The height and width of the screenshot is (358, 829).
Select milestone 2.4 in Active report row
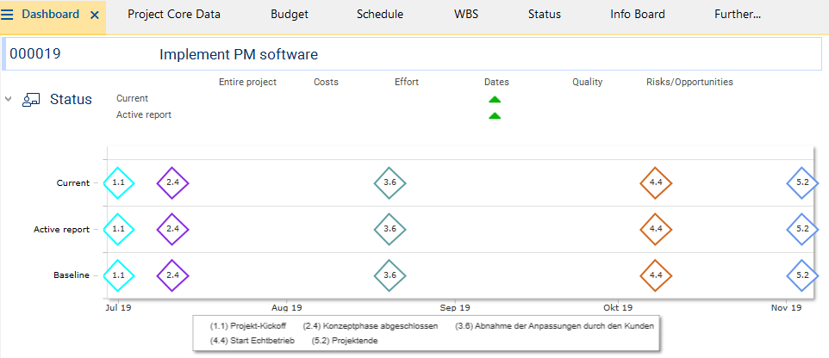173,229
